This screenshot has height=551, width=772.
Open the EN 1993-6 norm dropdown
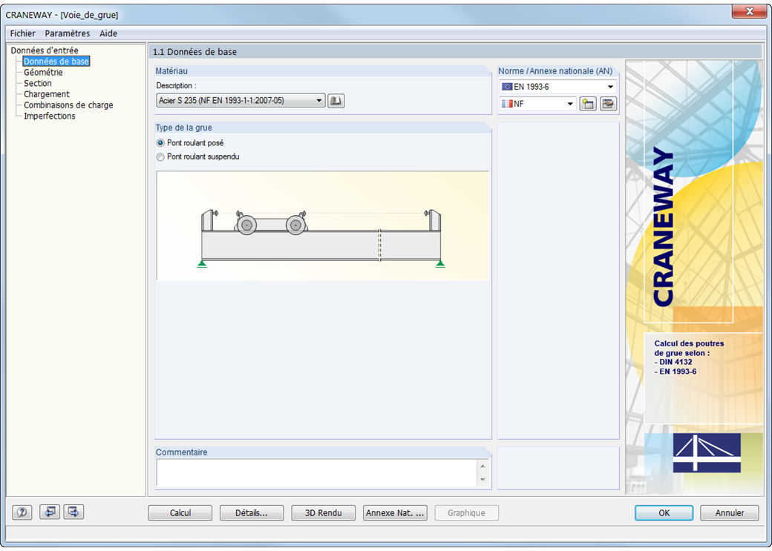coord(557,87)
